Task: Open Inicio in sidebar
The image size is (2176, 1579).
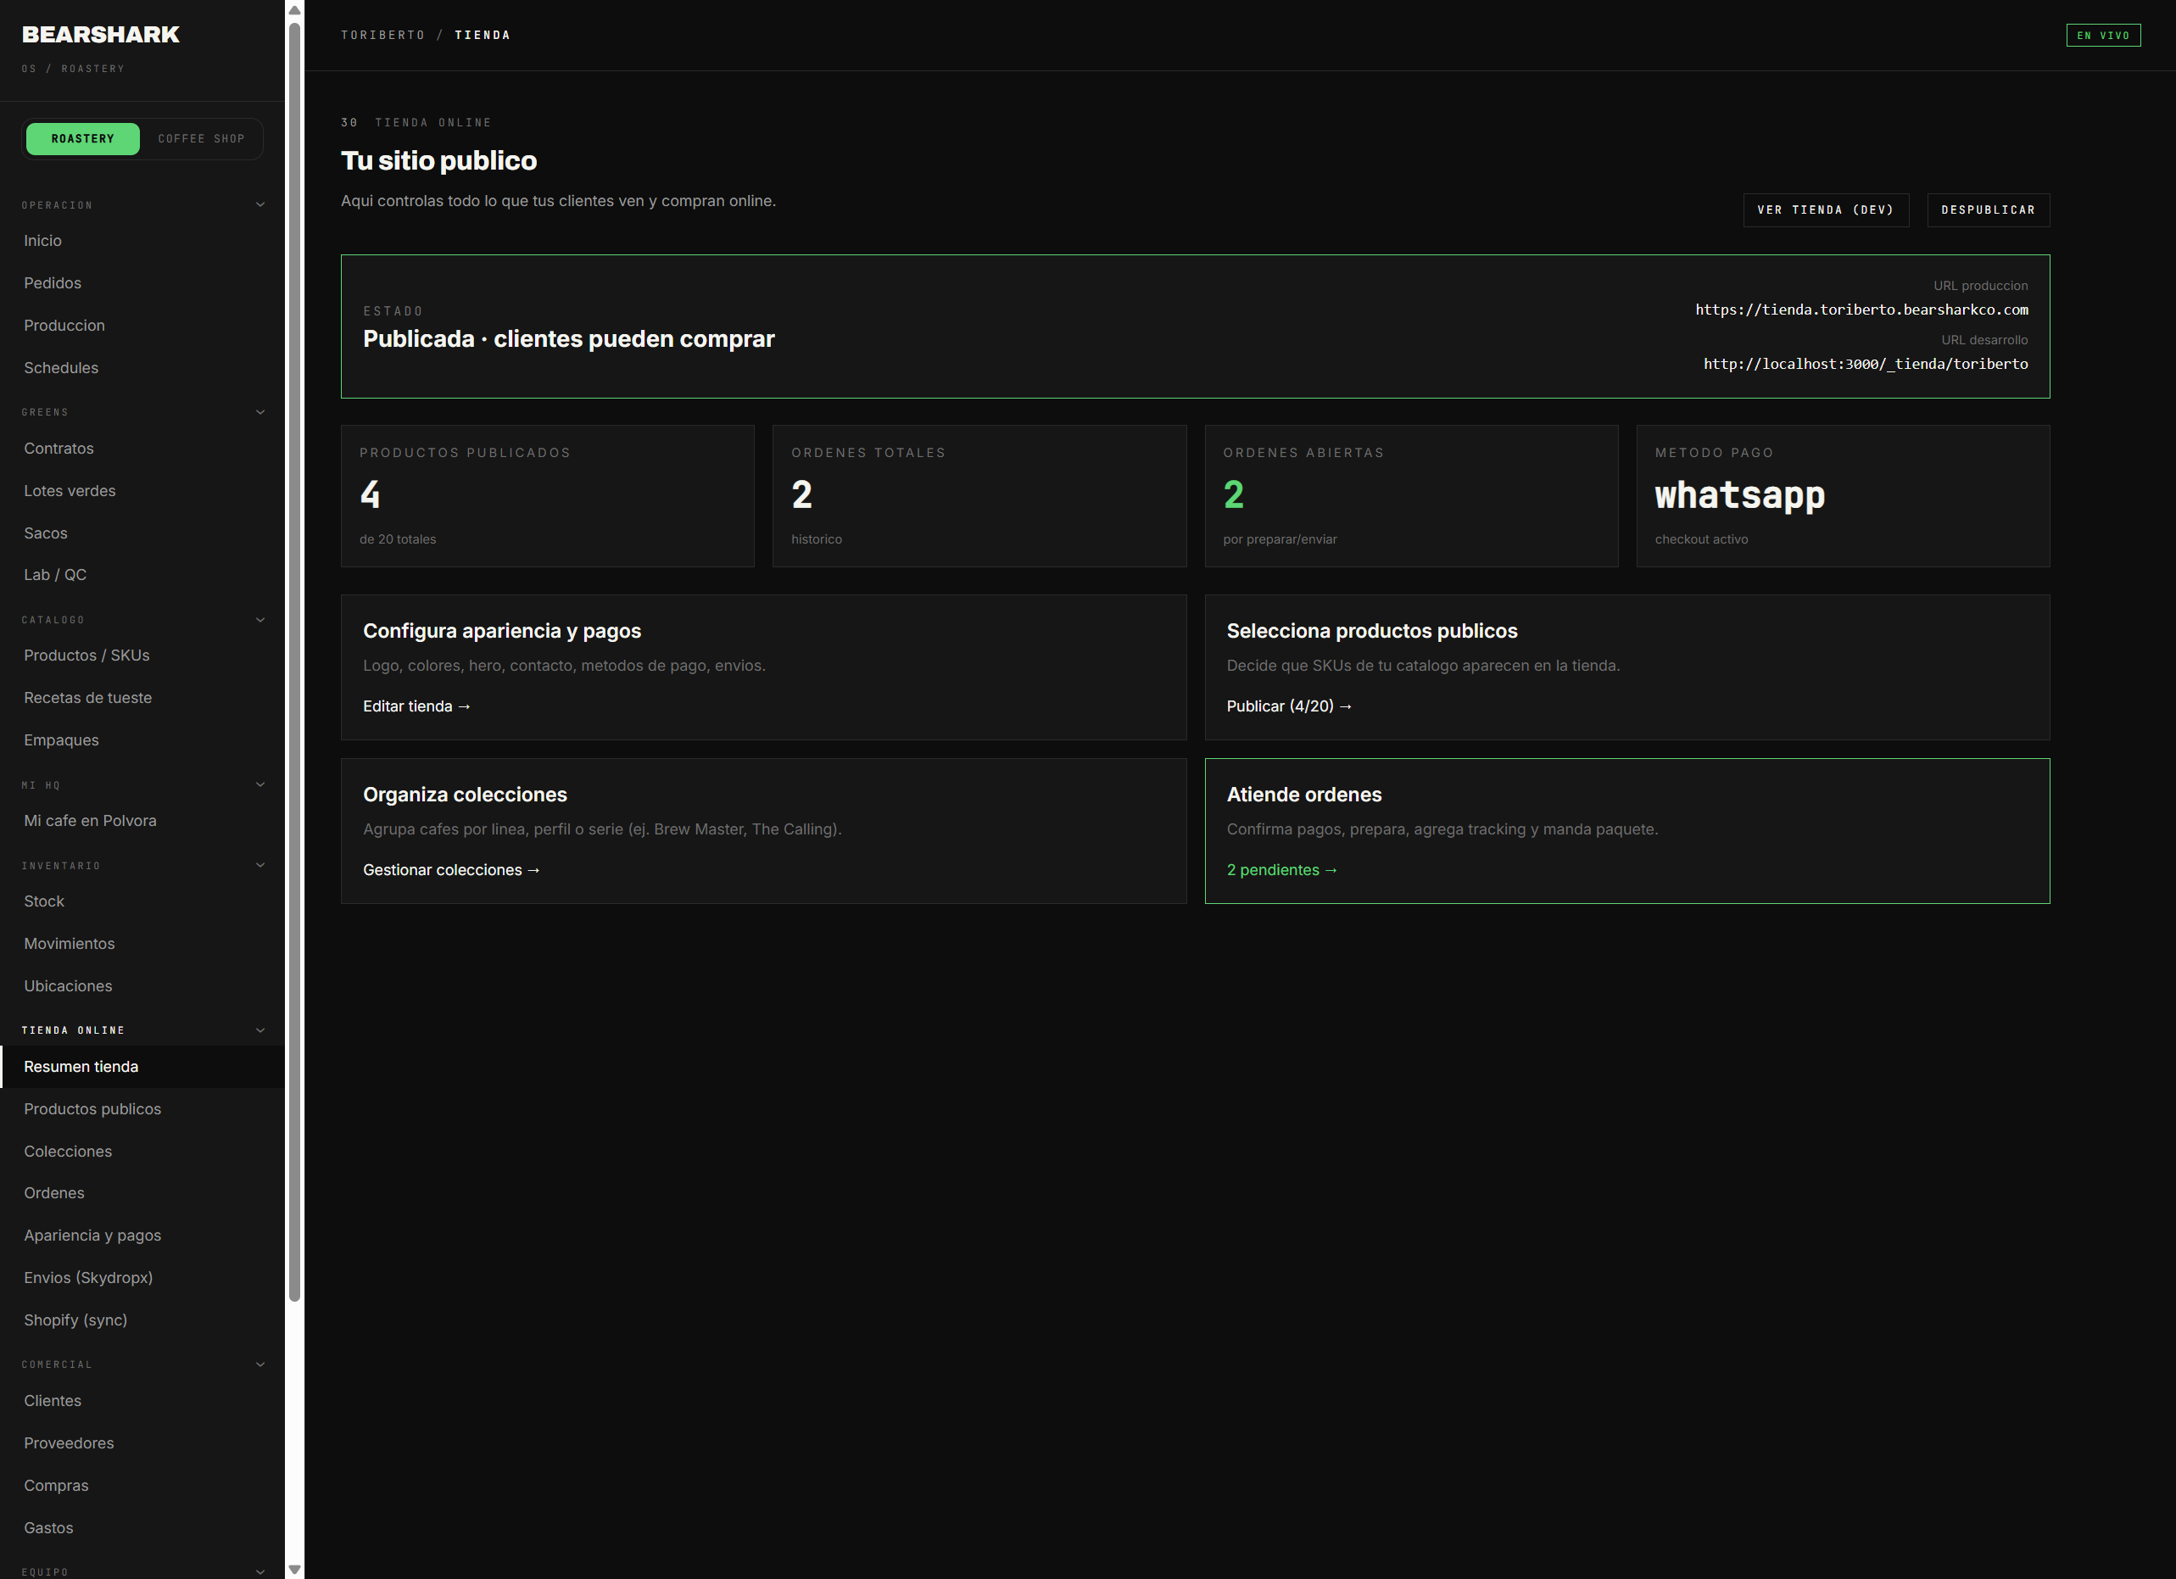Action: pyautogui.click(x=142, y=241)
